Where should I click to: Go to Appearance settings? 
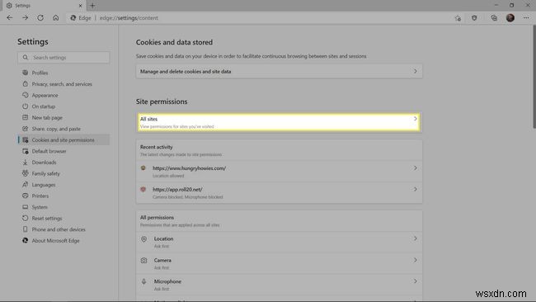coord(45,95)
